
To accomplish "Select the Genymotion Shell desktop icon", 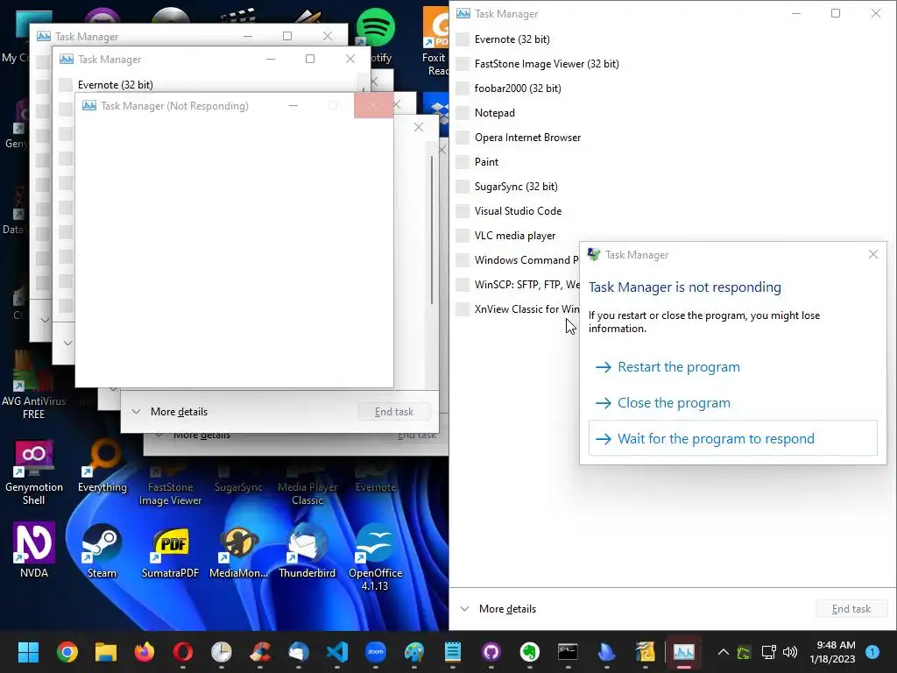I will pos(34,472).
